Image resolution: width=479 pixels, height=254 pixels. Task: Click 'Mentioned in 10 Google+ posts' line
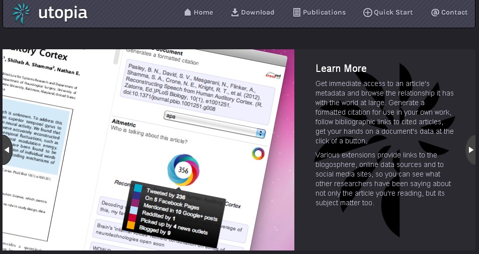tap(180, 212)
